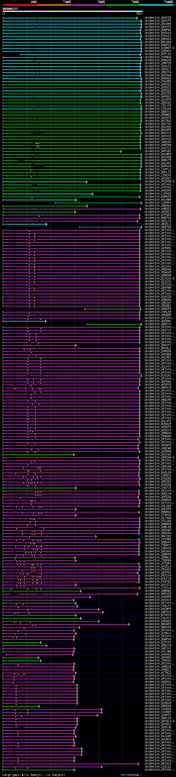Viewport: 176px width, 777px height.
Task: Click the query end position 582
Action: tap(139, 14)
